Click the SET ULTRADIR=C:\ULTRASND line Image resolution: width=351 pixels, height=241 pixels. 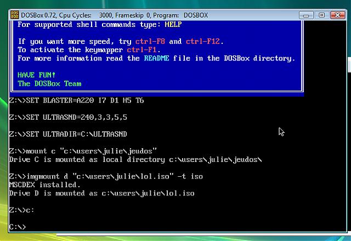click(x=68, y=134)
